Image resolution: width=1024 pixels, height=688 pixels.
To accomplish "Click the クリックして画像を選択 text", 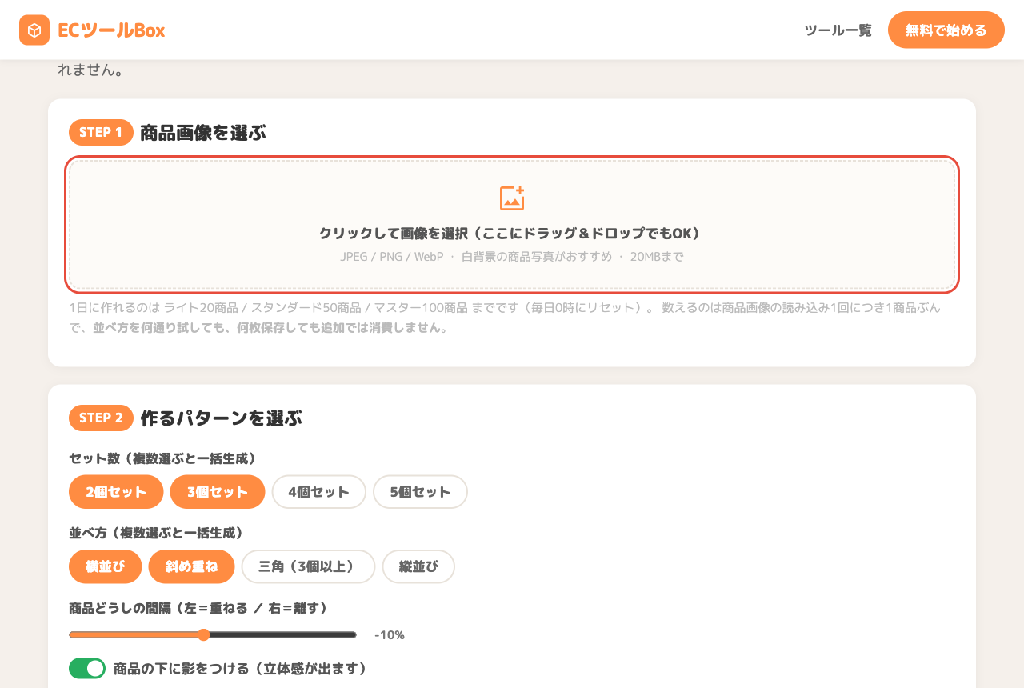I will click(x=512, y=234).
